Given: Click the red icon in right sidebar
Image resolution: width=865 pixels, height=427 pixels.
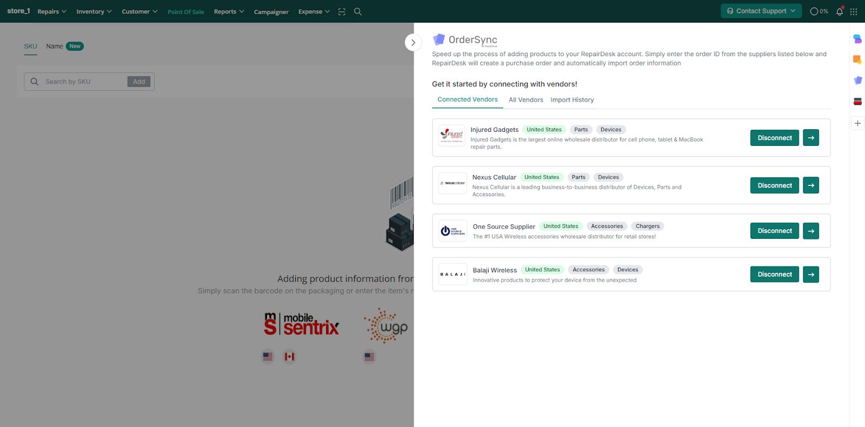Looking at the screenshot, I should [857, 101].
